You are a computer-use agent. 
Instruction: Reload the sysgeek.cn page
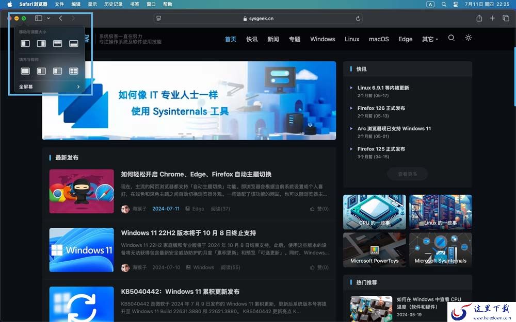358,19
